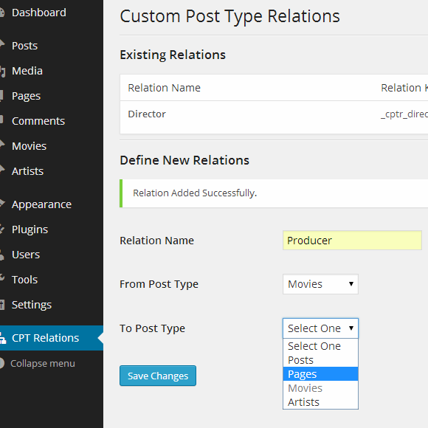
Task: Open the Dashboard menu item
Action: tap(39, 13)
